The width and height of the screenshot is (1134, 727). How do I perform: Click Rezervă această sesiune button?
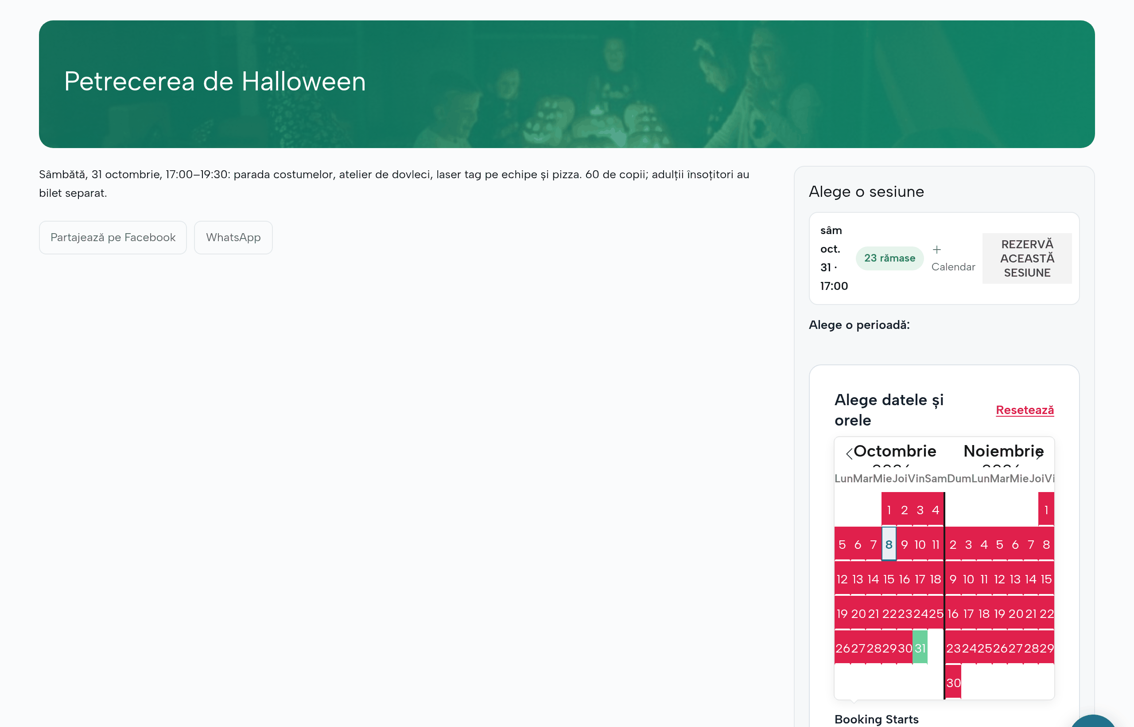click(1027, 258)
